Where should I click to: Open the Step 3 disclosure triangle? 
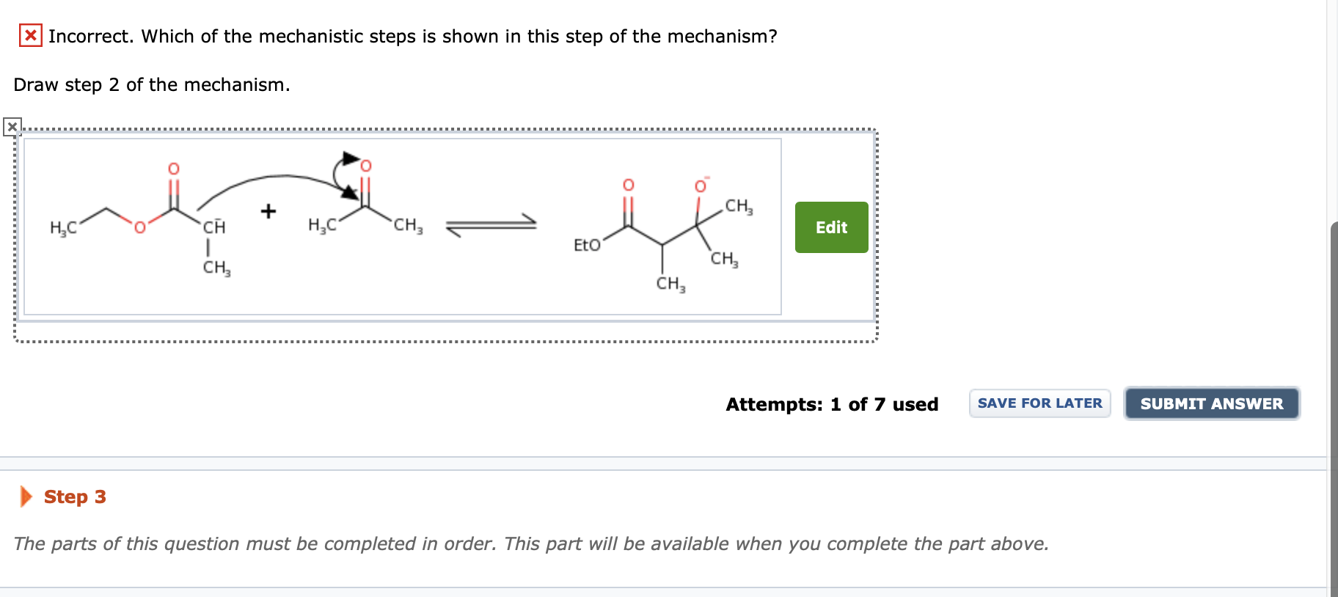[x=25, y=497]
